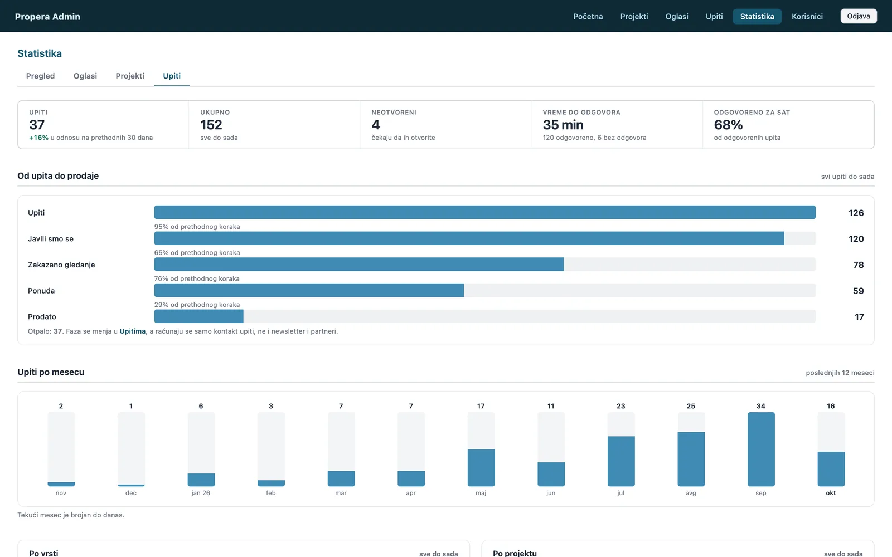892x557 pixels.
Task: Switch to the Oglasi statistics tab
Action: (85, 76)
